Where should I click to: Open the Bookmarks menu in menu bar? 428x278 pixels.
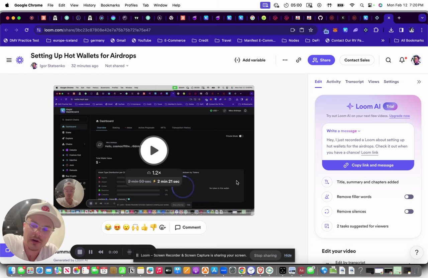[110, 5]
